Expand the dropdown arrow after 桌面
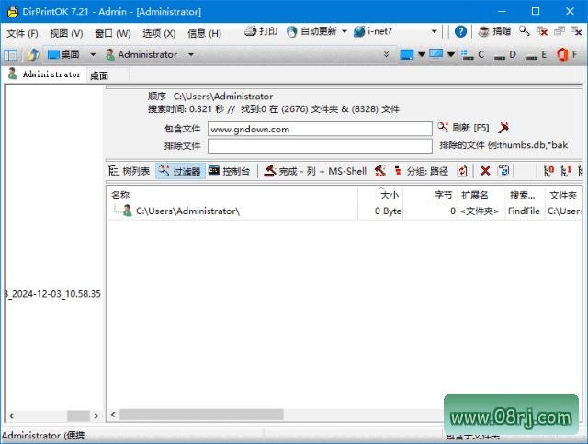 point(93,55)
